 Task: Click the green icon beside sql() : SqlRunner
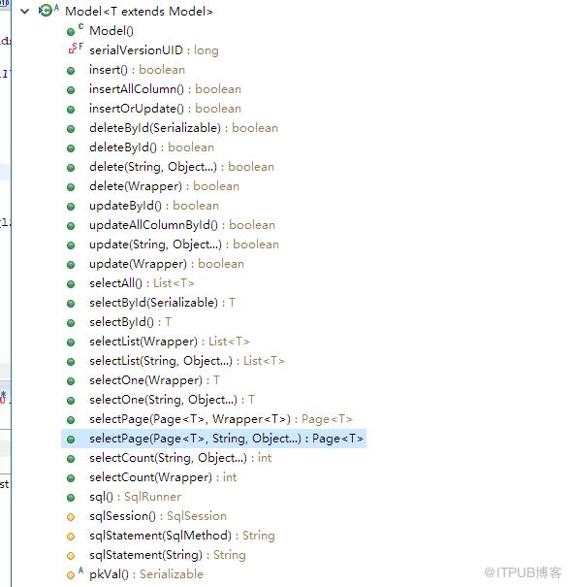click(71, 498)
